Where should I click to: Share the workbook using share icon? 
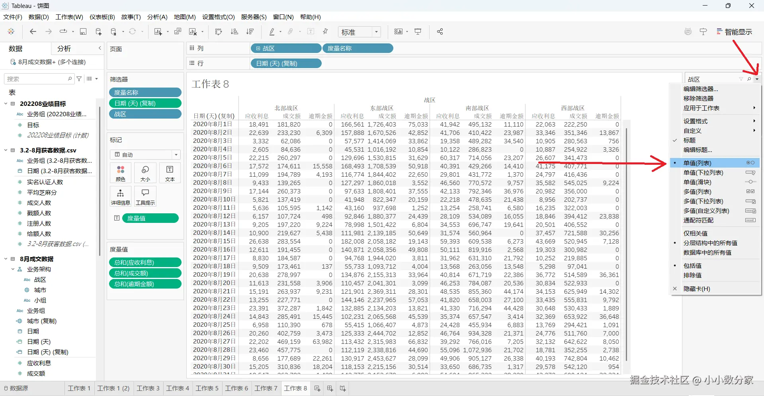[440, 31]
